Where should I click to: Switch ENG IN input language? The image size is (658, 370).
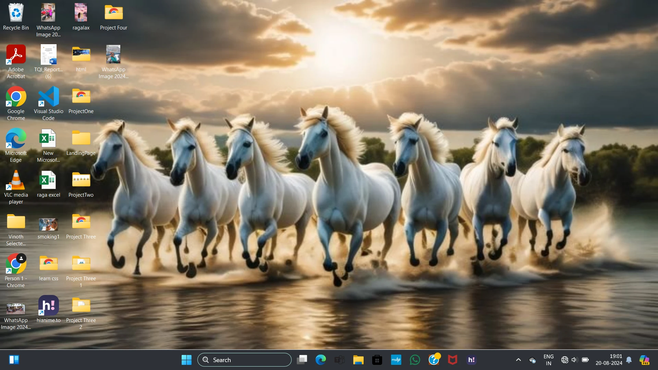(x=549, y=360)
